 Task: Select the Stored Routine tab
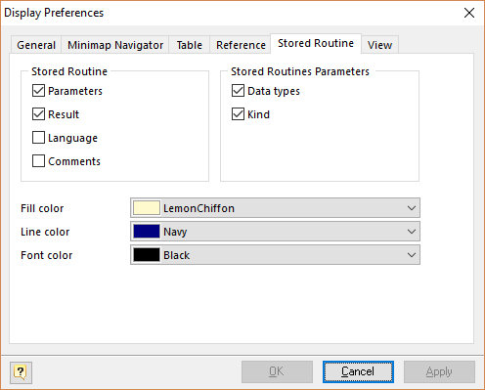point(316,43)
